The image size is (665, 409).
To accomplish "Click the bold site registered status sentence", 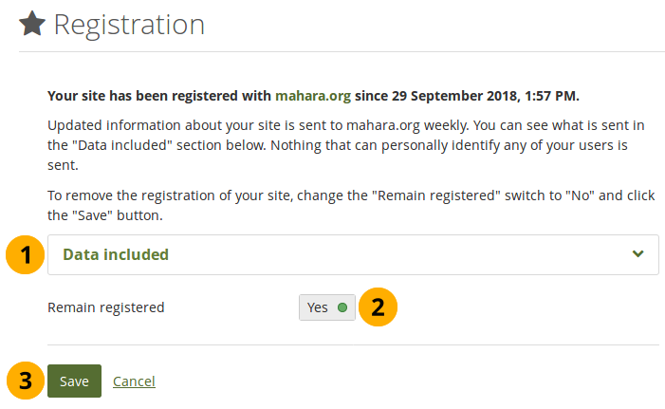I will 313,96.
